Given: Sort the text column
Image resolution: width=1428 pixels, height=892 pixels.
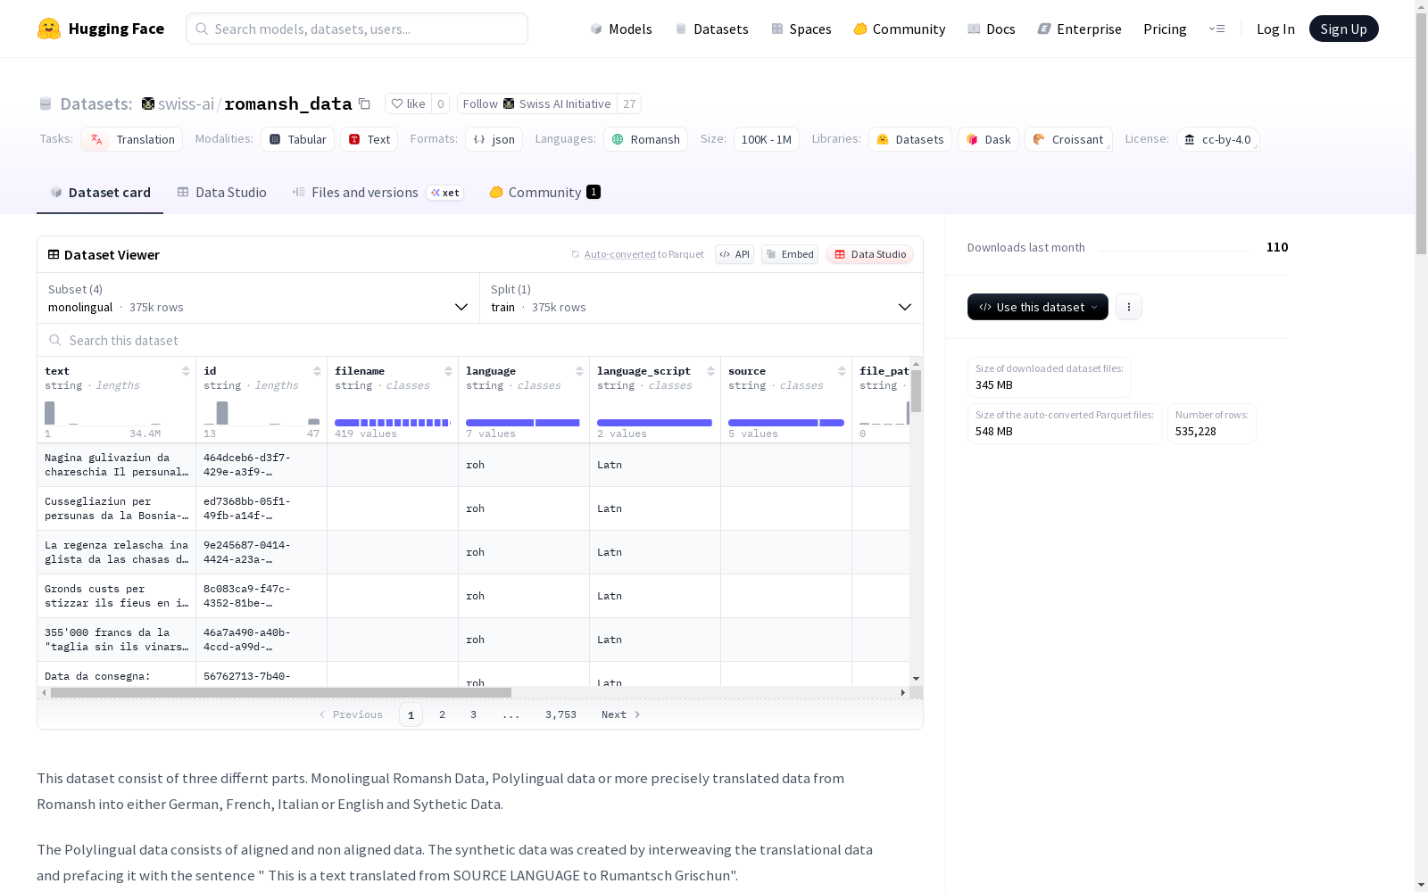Looking at the screenshot, I should tap(186, 371).
